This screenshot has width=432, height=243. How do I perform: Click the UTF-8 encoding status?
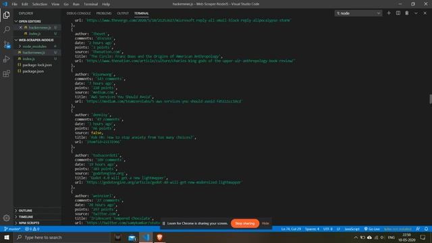pyautogui.click(x=328, y=229)
